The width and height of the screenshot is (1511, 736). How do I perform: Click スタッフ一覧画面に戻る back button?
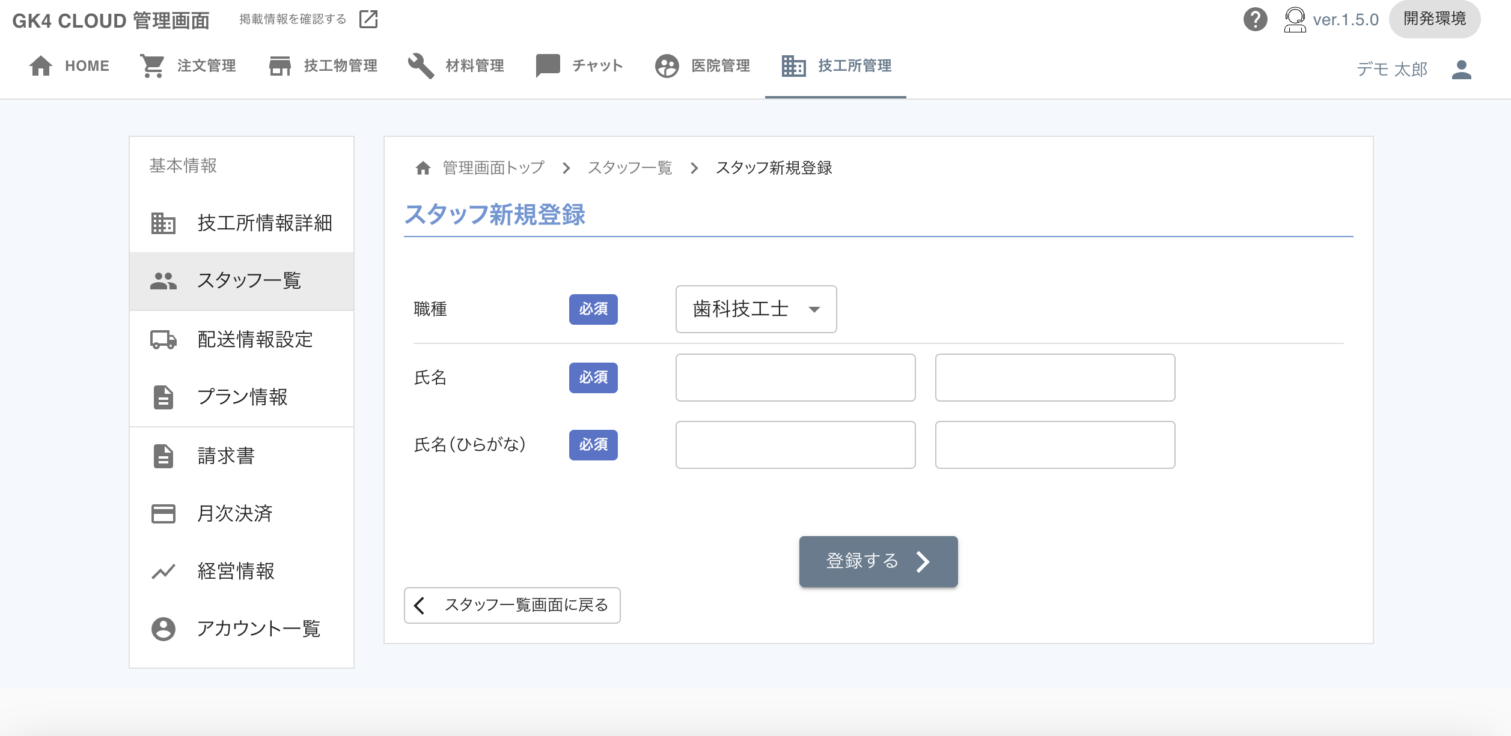512,605
